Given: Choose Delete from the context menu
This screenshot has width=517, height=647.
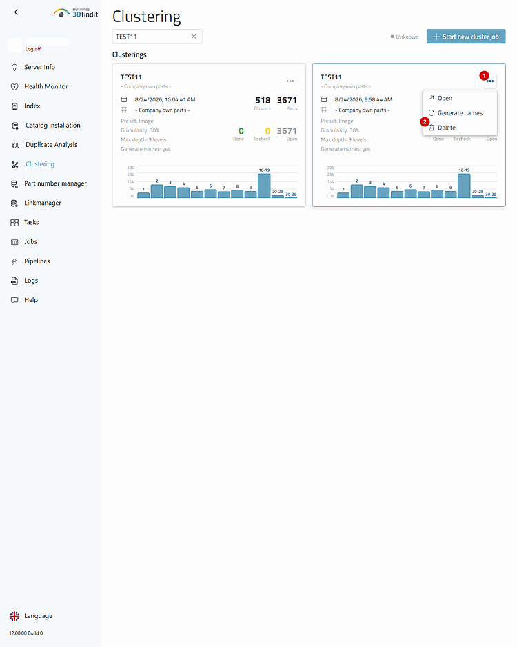Looking at the screenshot, I should 460,128.
